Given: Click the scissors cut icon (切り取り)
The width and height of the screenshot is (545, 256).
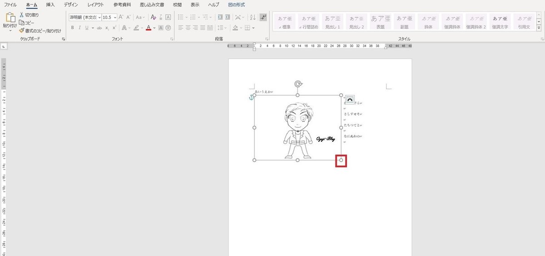Looking at the screenshot, I should (x=21, y=15).
